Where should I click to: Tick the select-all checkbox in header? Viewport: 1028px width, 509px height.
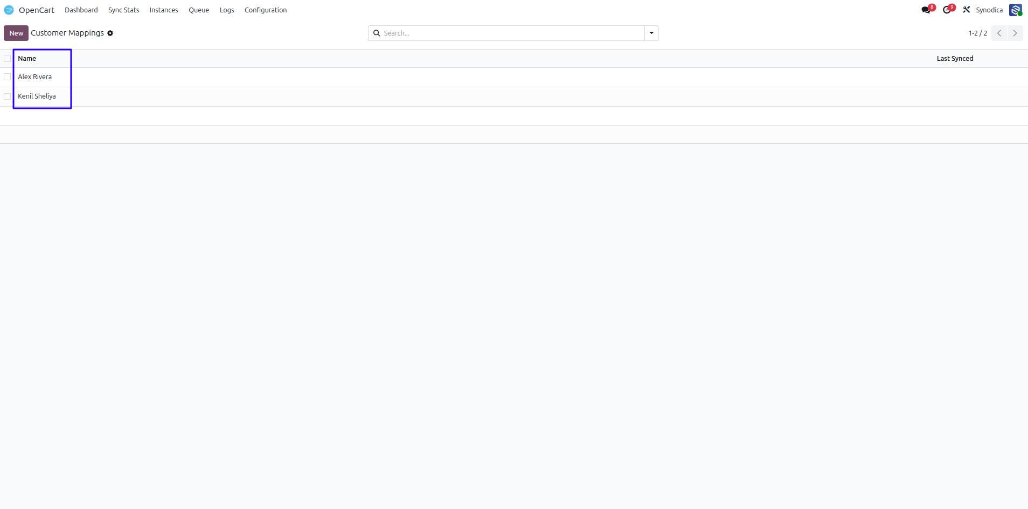[x=8, y=59]
